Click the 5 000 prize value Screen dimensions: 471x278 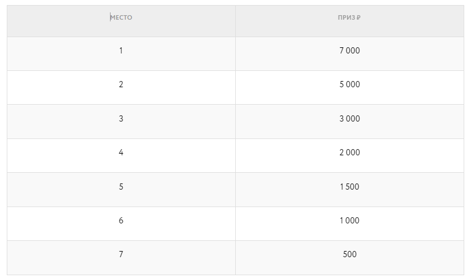[x=350, y=84]
